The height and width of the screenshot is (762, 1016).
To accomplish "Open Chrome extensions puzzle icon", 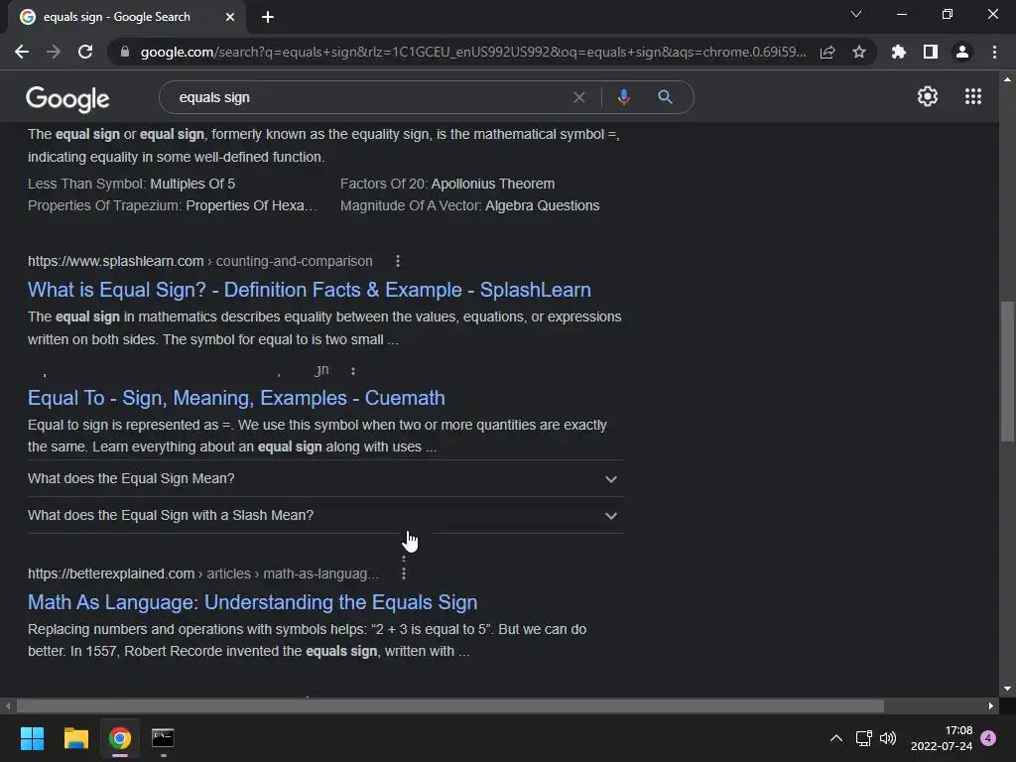I will [899, 52].
